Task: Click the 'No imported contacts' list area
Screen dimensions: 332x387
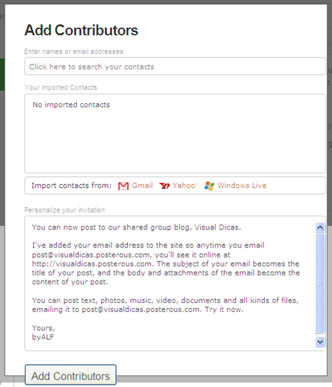Action: pyautogui.click(x=175, y=133)
